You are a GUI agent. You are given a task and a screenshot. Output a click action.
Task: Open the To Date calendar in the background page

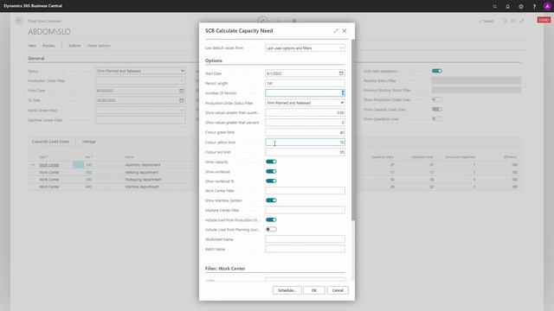click(x=181, y=100)
